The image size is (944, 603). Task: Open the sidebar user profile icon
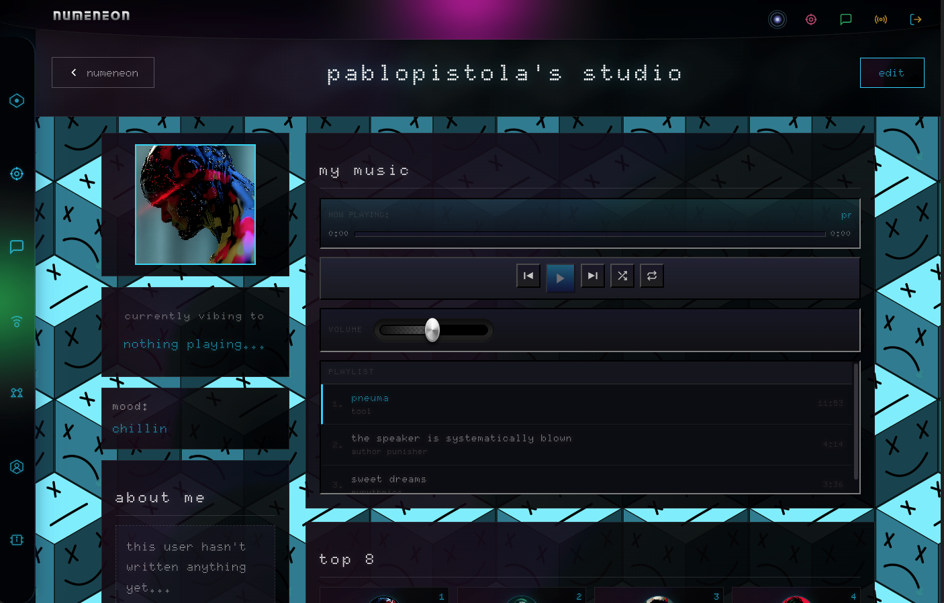coord(17,467)
